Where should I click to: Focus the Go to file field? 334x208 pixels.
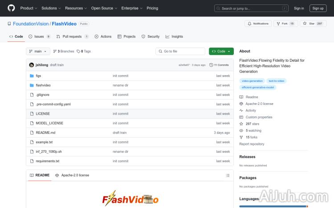click(x=180, y=51)
